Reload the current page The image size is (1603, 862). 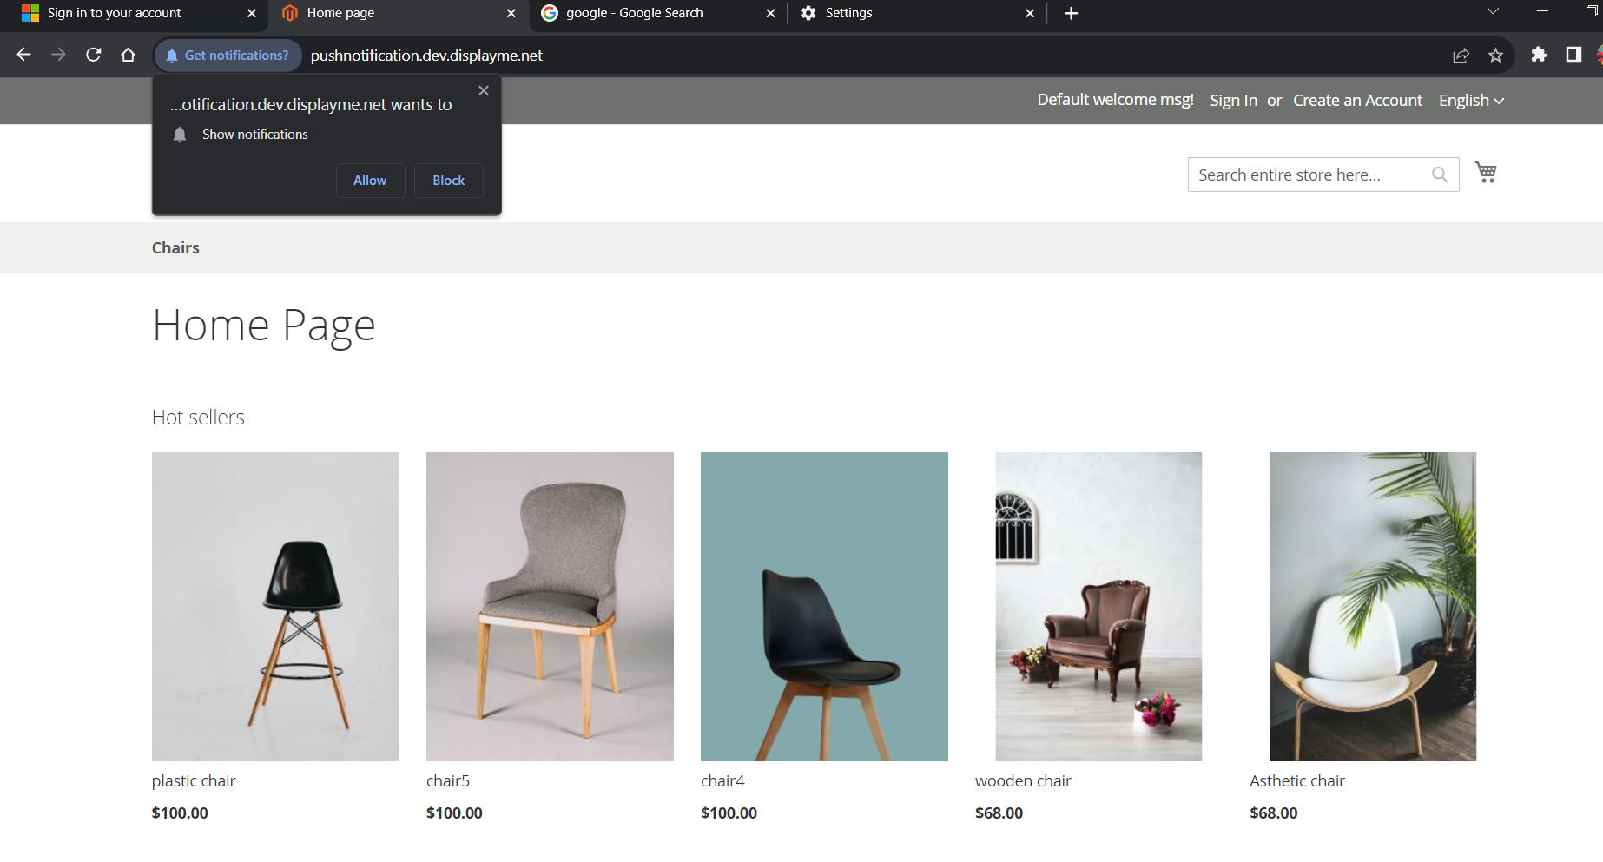click(x=93, y=55)
